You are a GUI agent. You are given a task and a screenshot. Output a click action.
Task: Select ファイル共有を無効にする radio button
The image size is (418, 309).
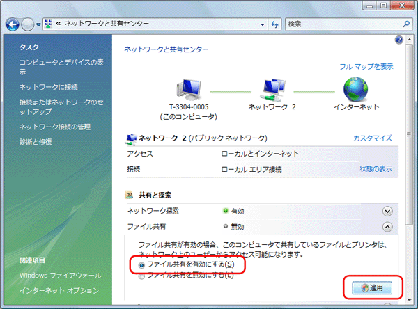143,276
